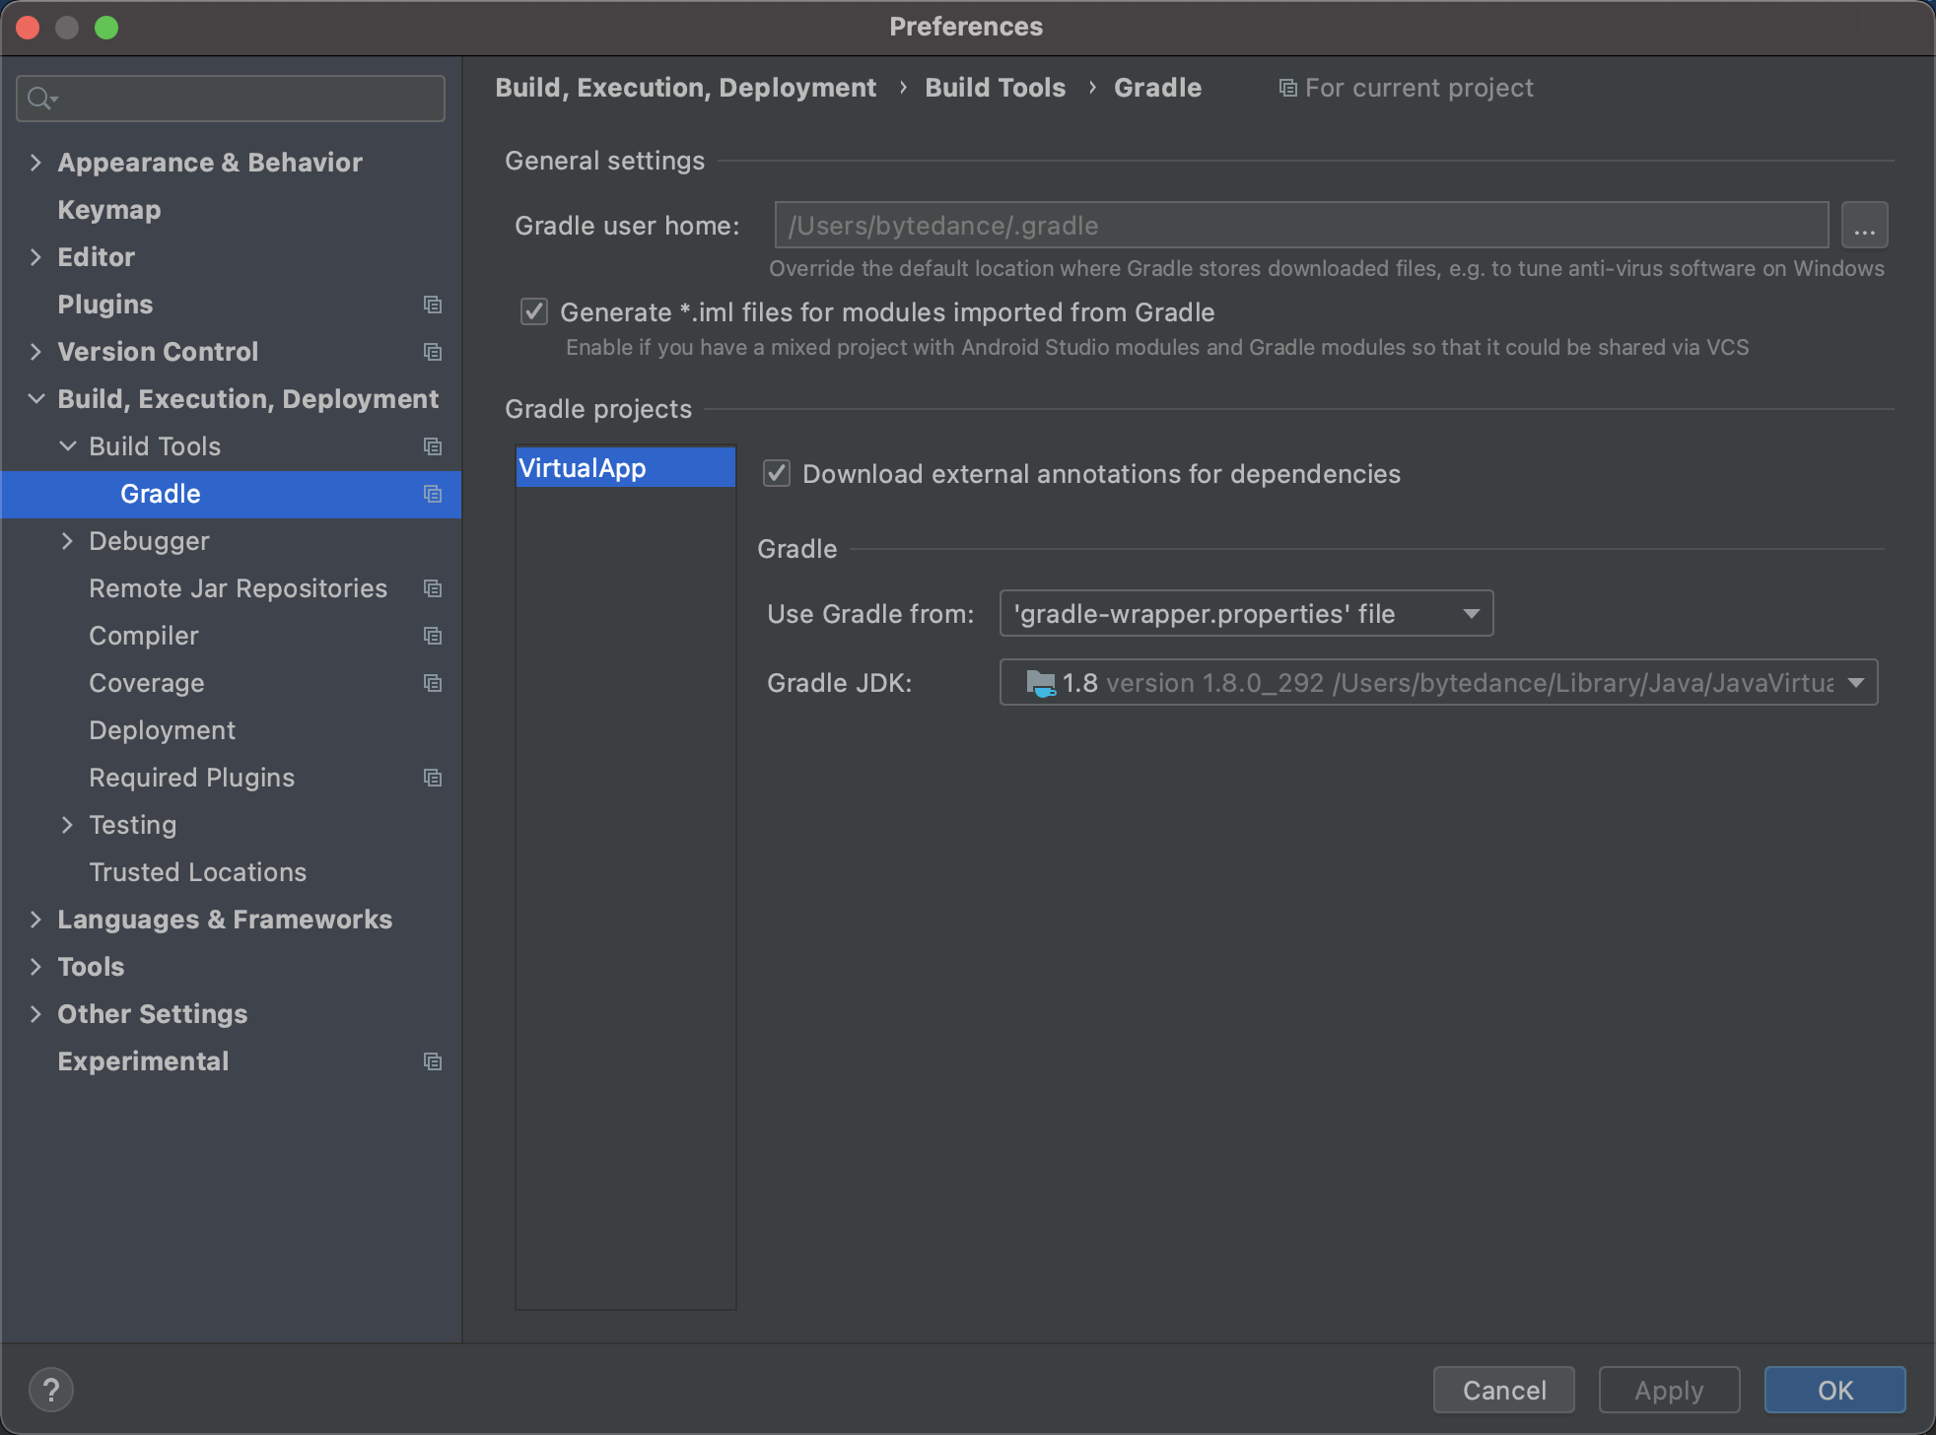This screenshot has height=1435, width=1936.
Task: Click the Apply button
Action: [x=1669, y=1391]
